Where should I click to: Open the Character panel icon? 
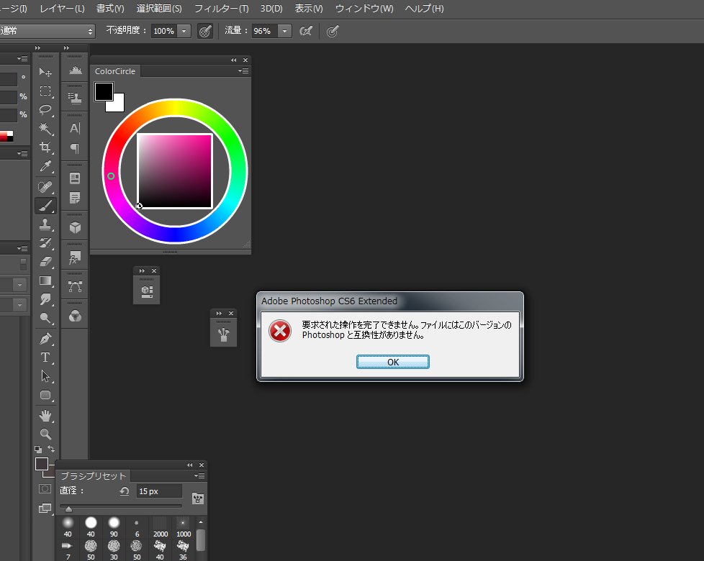(74, 127)
